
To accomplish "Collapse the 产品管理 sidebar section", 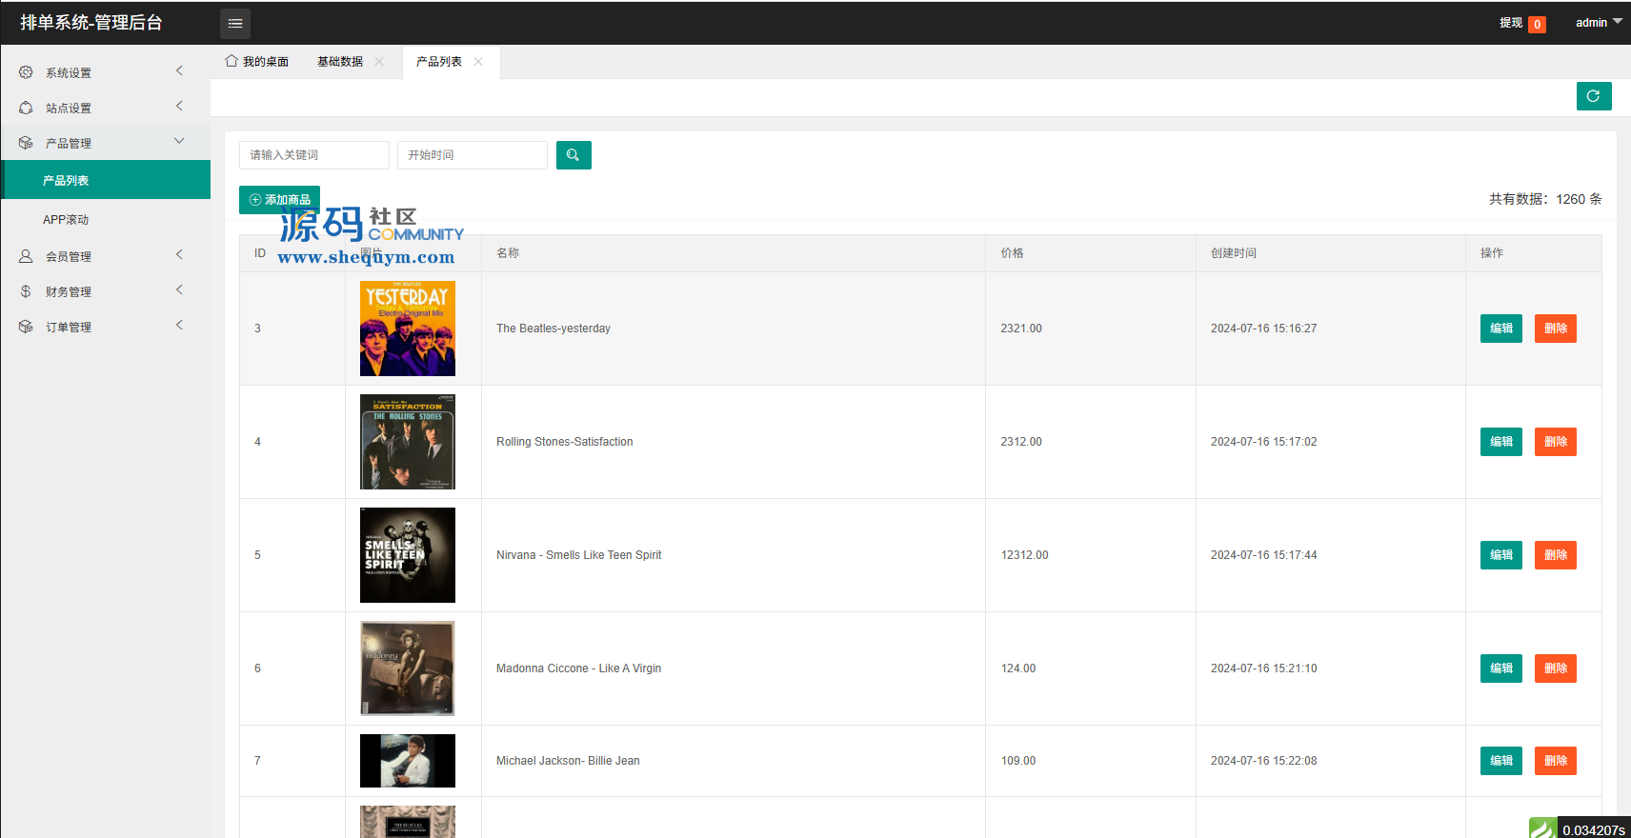I will point(105,143).
